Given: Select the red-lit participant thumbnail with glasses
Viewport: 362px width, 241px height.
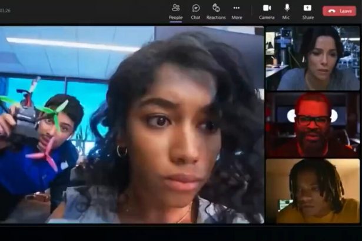Looking at the screenshot, I should tap(312, 125).
